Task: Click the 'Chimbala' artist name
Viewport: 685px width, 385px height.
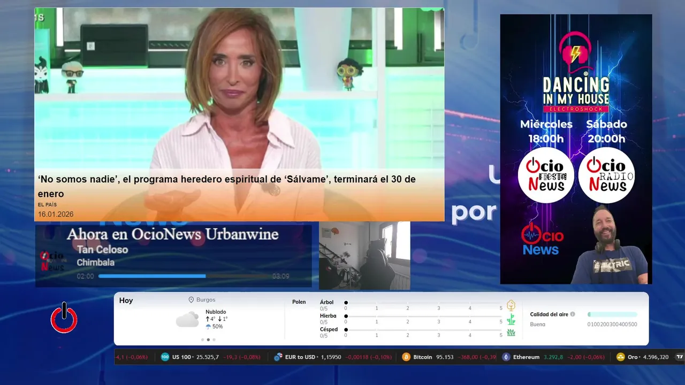Action: click(95, 263)
